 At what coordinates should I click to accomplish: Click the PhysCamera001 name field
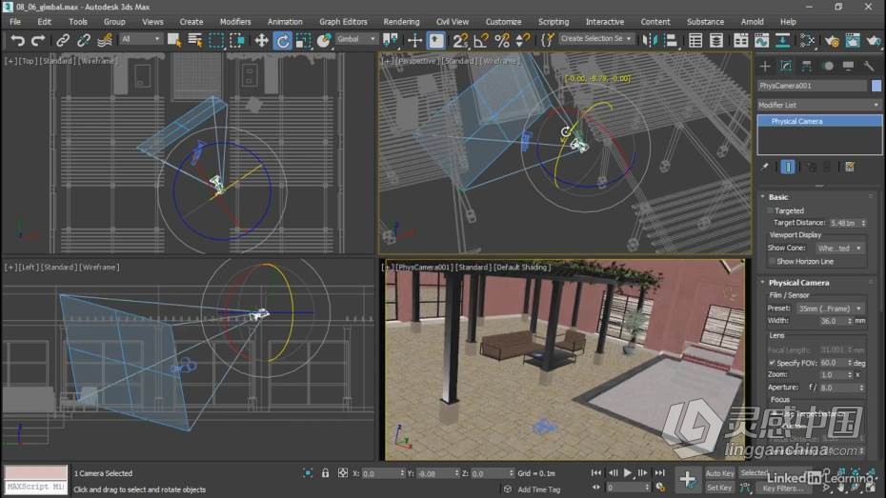(812, 86)
